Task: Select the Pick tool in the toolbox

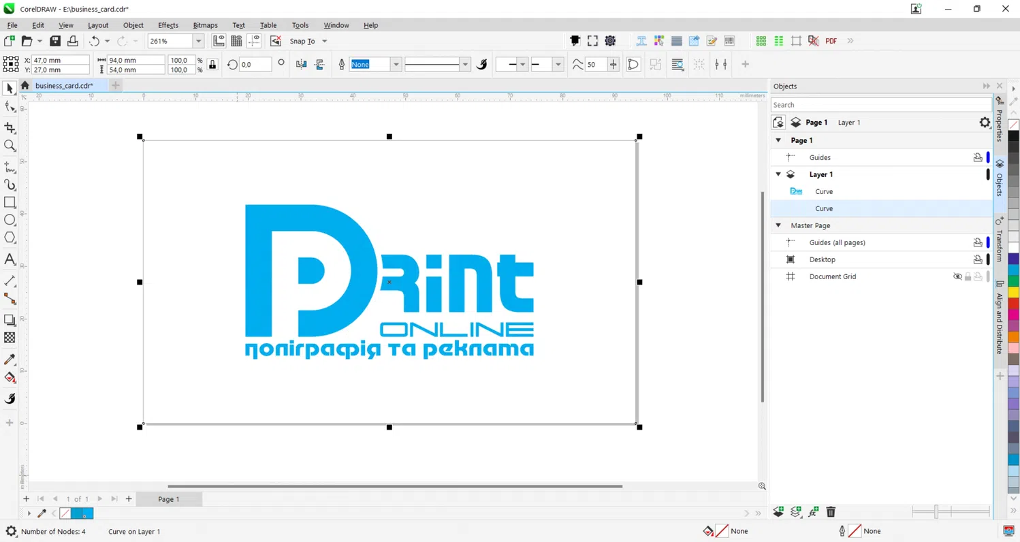Action: tap(10, 89)
